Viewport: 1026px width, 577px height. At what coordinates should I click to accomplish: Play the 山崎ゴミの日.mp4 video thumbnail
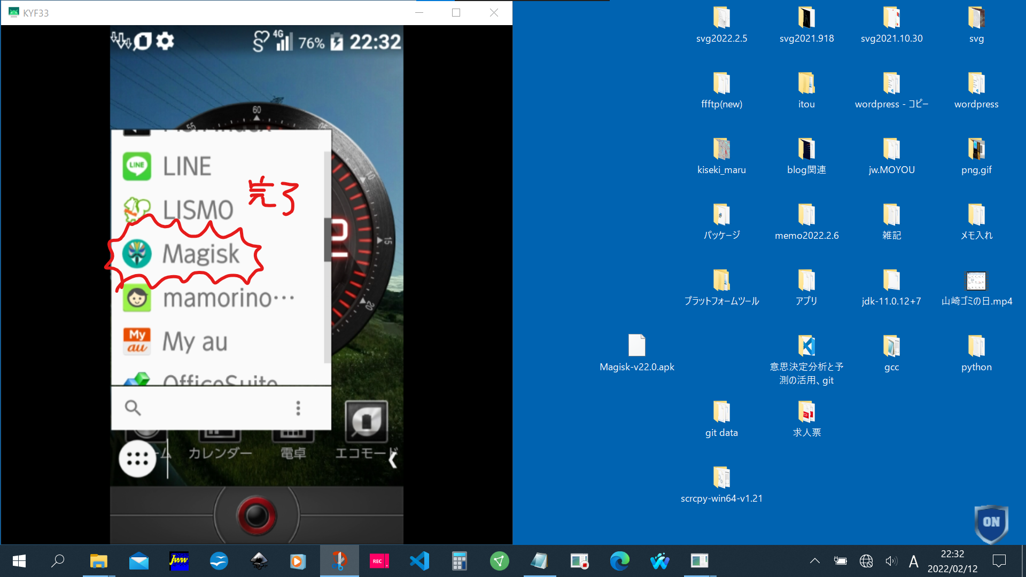976,280
